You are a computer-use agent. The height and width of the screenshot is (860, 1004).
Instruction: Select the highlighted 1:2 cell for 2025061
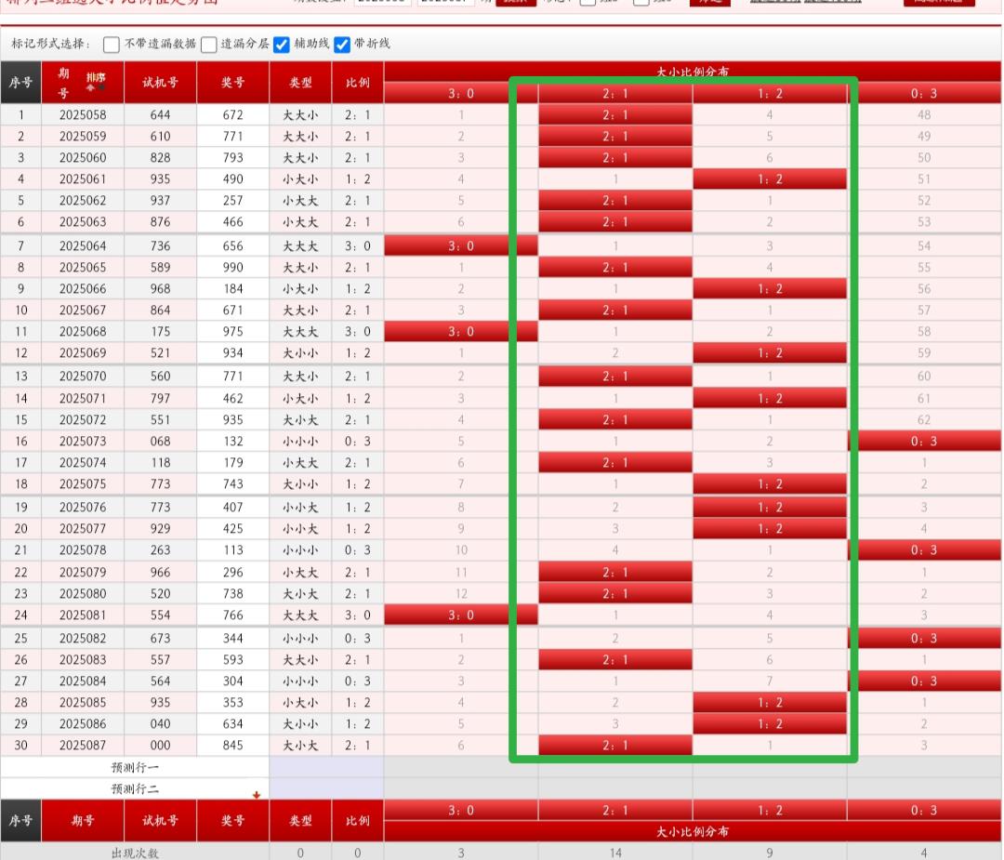770,179
